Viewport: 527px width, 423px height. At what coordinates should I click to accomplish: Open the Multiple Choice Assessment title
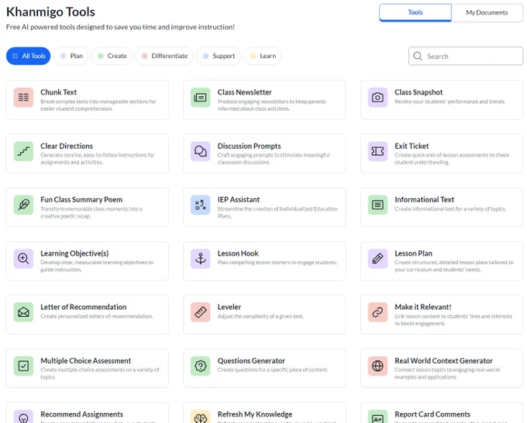pos(86,360)
